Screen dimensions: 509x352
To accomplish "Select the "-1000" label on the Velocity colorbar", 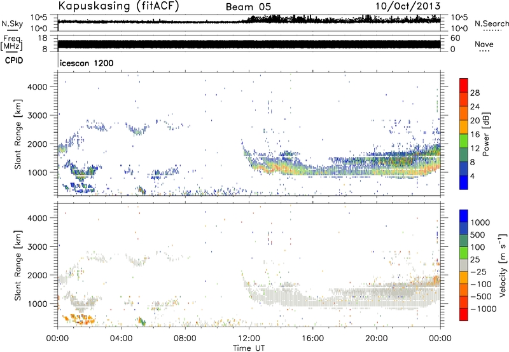I will tap(484, 309).
